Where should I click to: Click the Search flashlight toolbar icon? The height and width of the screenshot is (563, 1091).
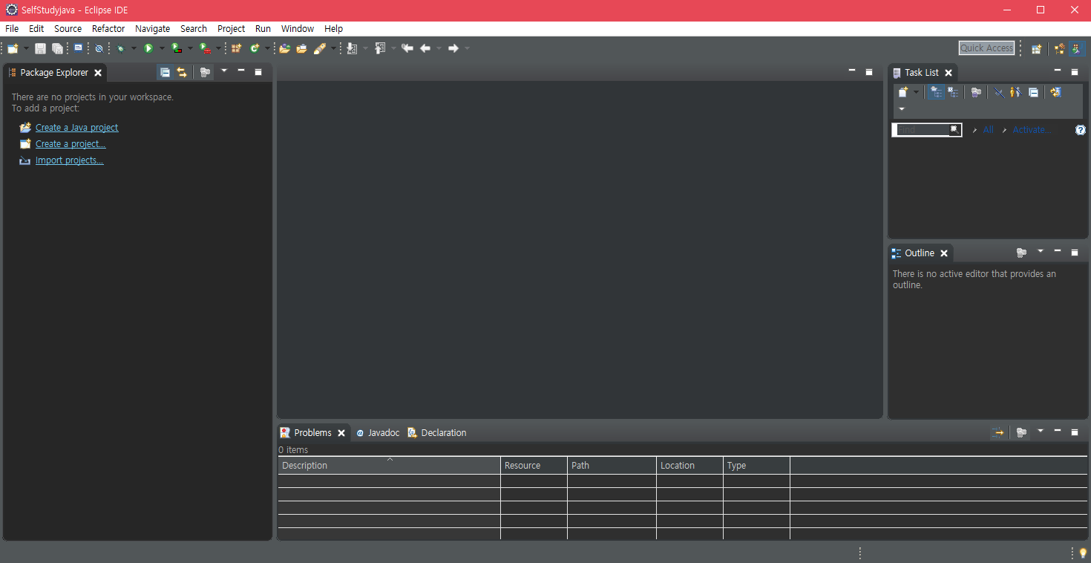coord(320,48)
